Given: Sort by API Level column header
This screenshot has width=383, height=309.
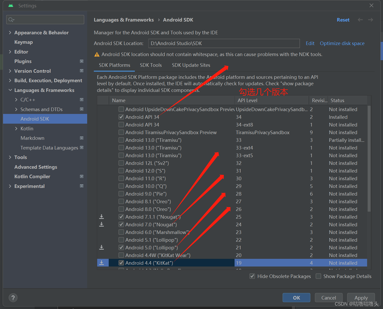Looking at the screenshot, I should (272, 100).
